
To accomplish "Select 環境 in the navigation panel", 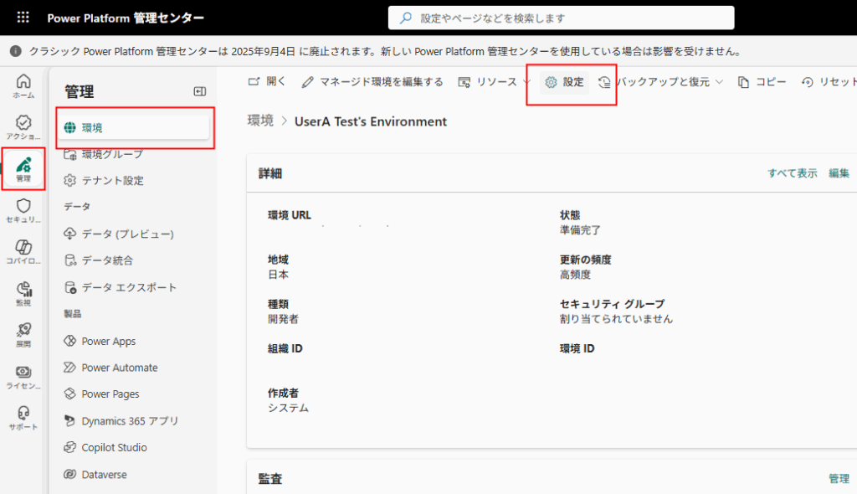I will (x=135, y=127).
